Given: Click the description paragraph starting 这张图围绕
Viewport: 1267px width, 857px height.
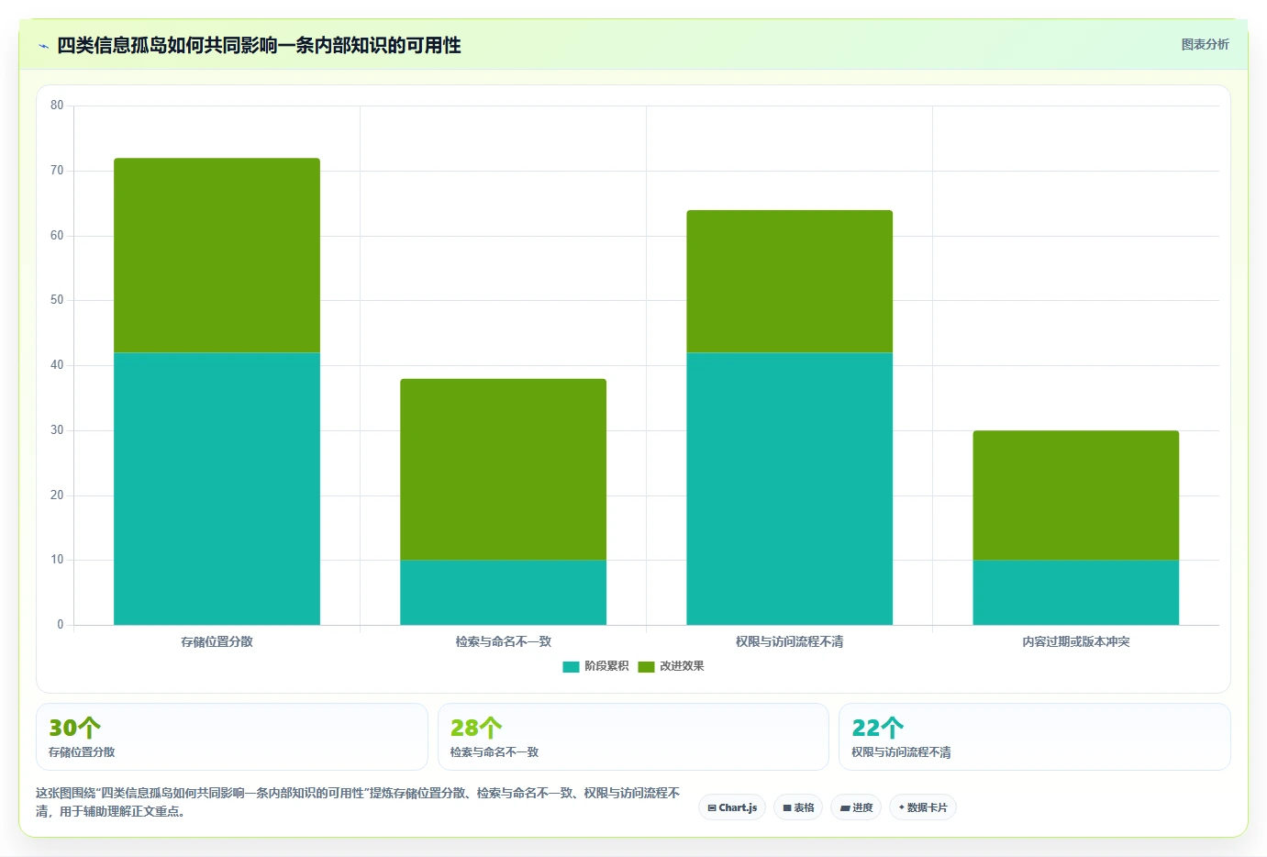Looking at the screenshot, I should pos(358,802).
